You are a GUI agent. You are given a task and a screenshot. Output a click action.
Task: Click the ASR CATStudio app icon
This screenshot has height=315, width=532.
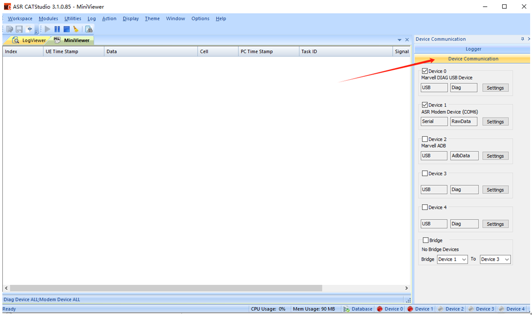coord(7,7)
